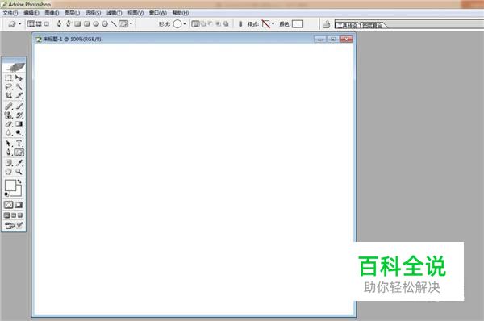
Task: Switch to Full Screen mode
Action: pos(20,215)
